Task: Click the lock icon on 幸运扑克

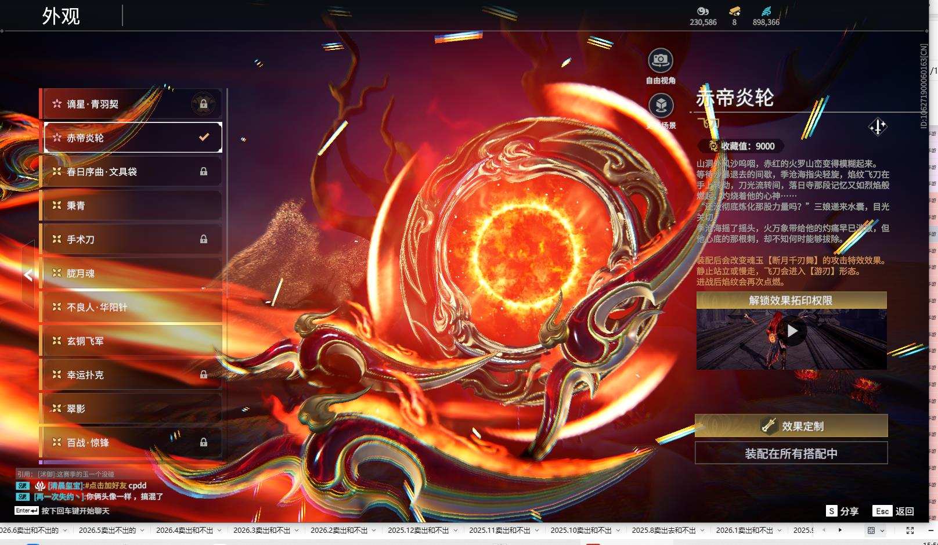Action: 204,375
